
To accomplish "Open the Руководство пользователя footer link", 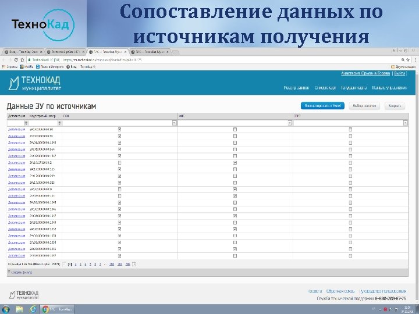I will [x=383, y=291].
